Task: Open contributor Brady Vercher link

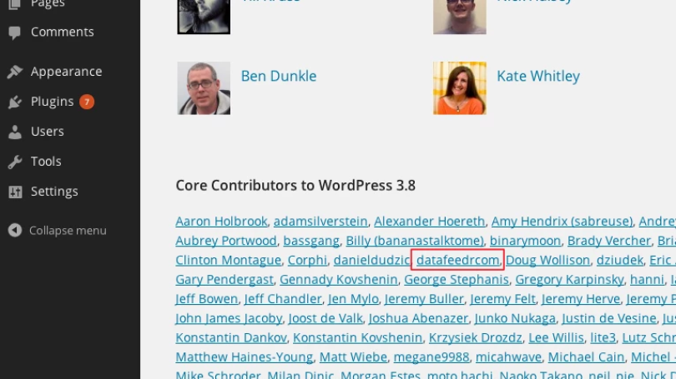Action: [608, 241]
